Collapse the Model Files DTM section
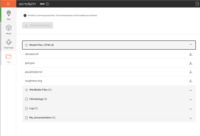 click(x=190, y=45)
